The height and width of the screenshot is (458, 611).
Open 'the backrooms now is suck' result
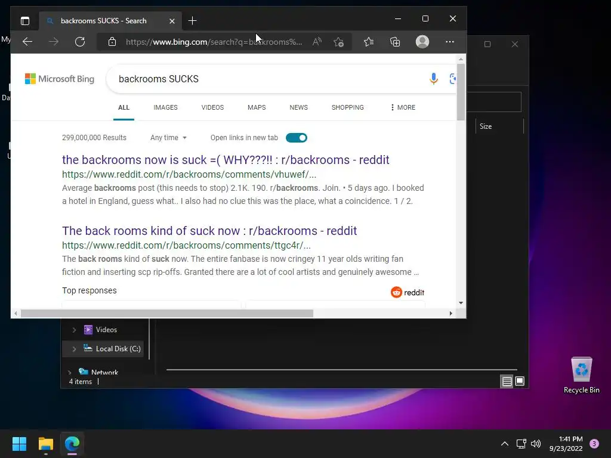[x=226, y=160]
